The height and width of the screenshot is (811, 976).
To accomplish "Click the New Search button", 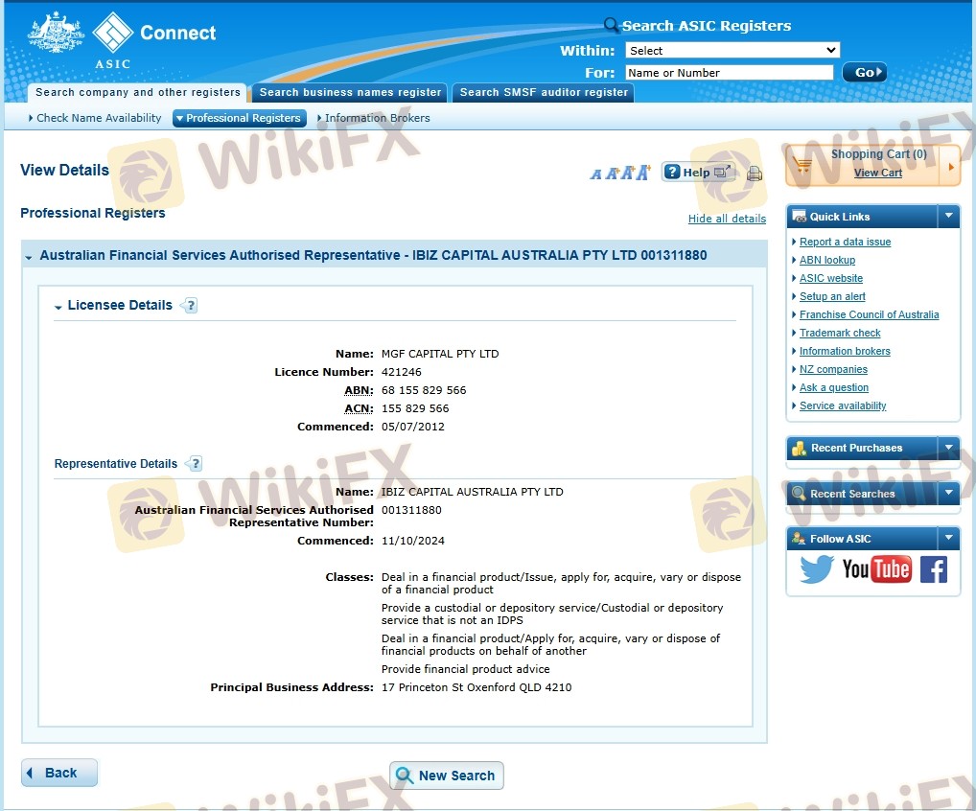I will click(446, 776).
